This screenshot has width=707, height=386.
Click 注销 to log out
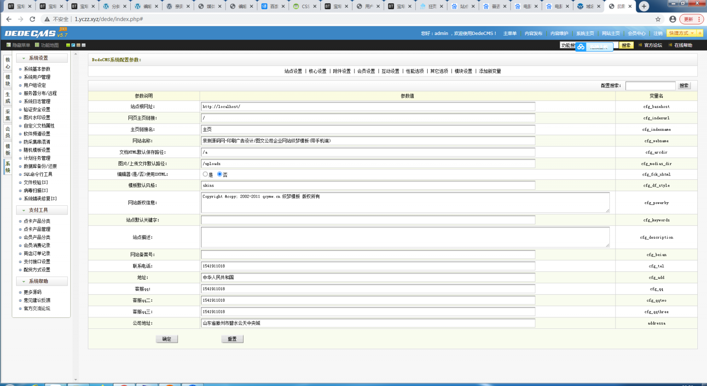pyautogui.click(x=658, y=33)
